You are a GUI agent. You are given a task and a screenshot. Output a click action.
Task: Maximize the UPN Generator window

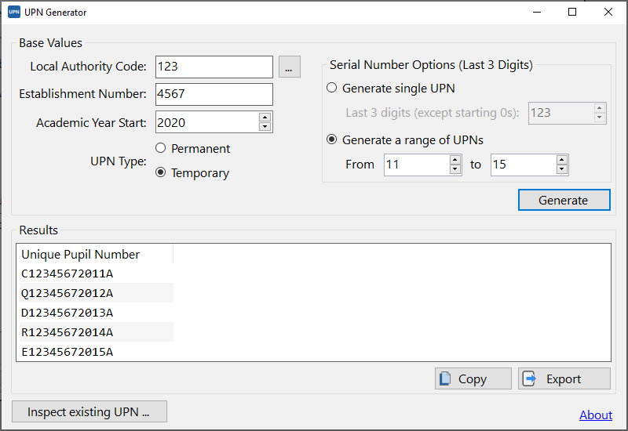pos(572,12)
